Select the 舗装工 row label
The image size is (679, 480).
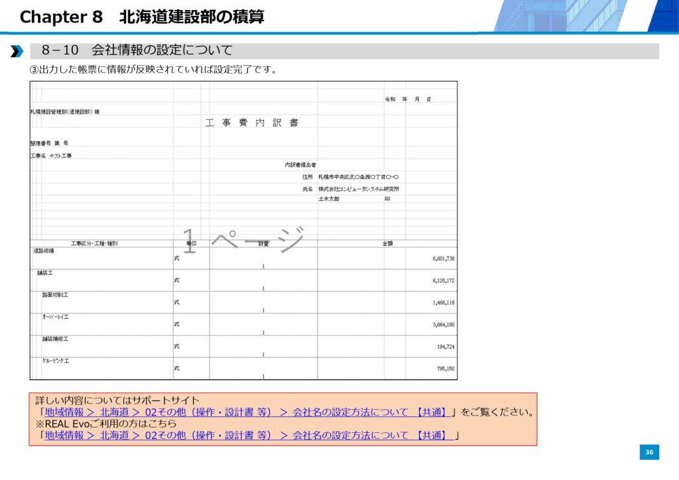pos(46,273)
